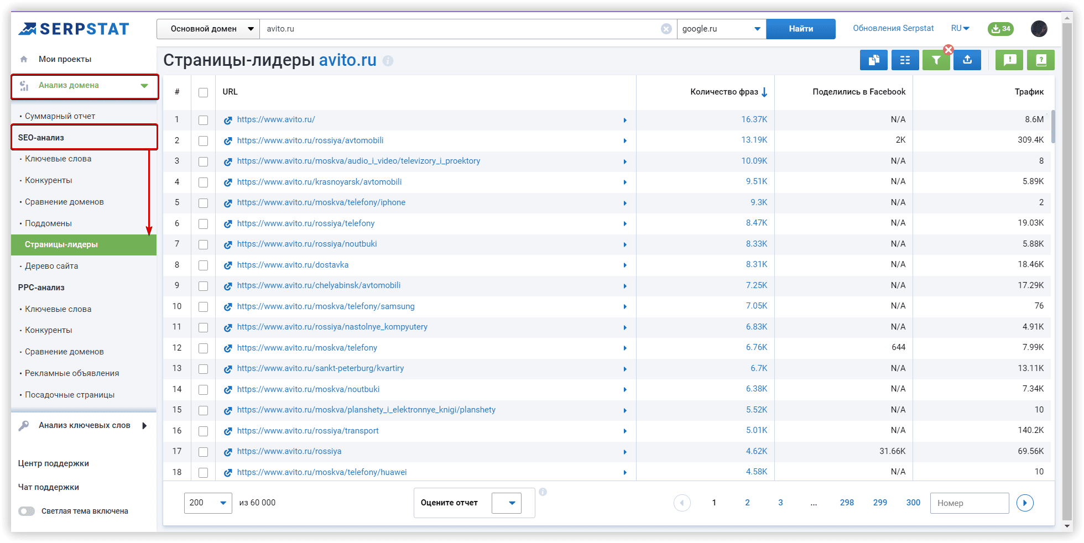Tick checkbox for row 18 moskva/telefony/huawei
The height and width of the screenshot is (543, 1084).
point(204,473)
